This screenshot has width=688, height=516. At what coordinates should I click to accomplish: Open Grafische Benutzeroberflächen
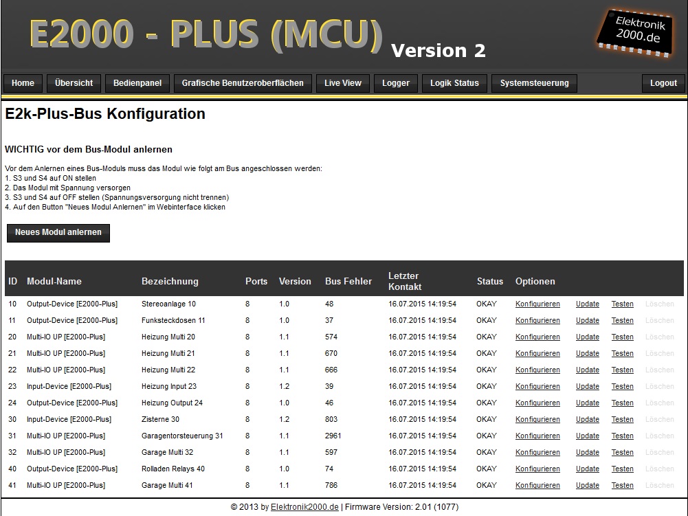click(x=243, y=83)
